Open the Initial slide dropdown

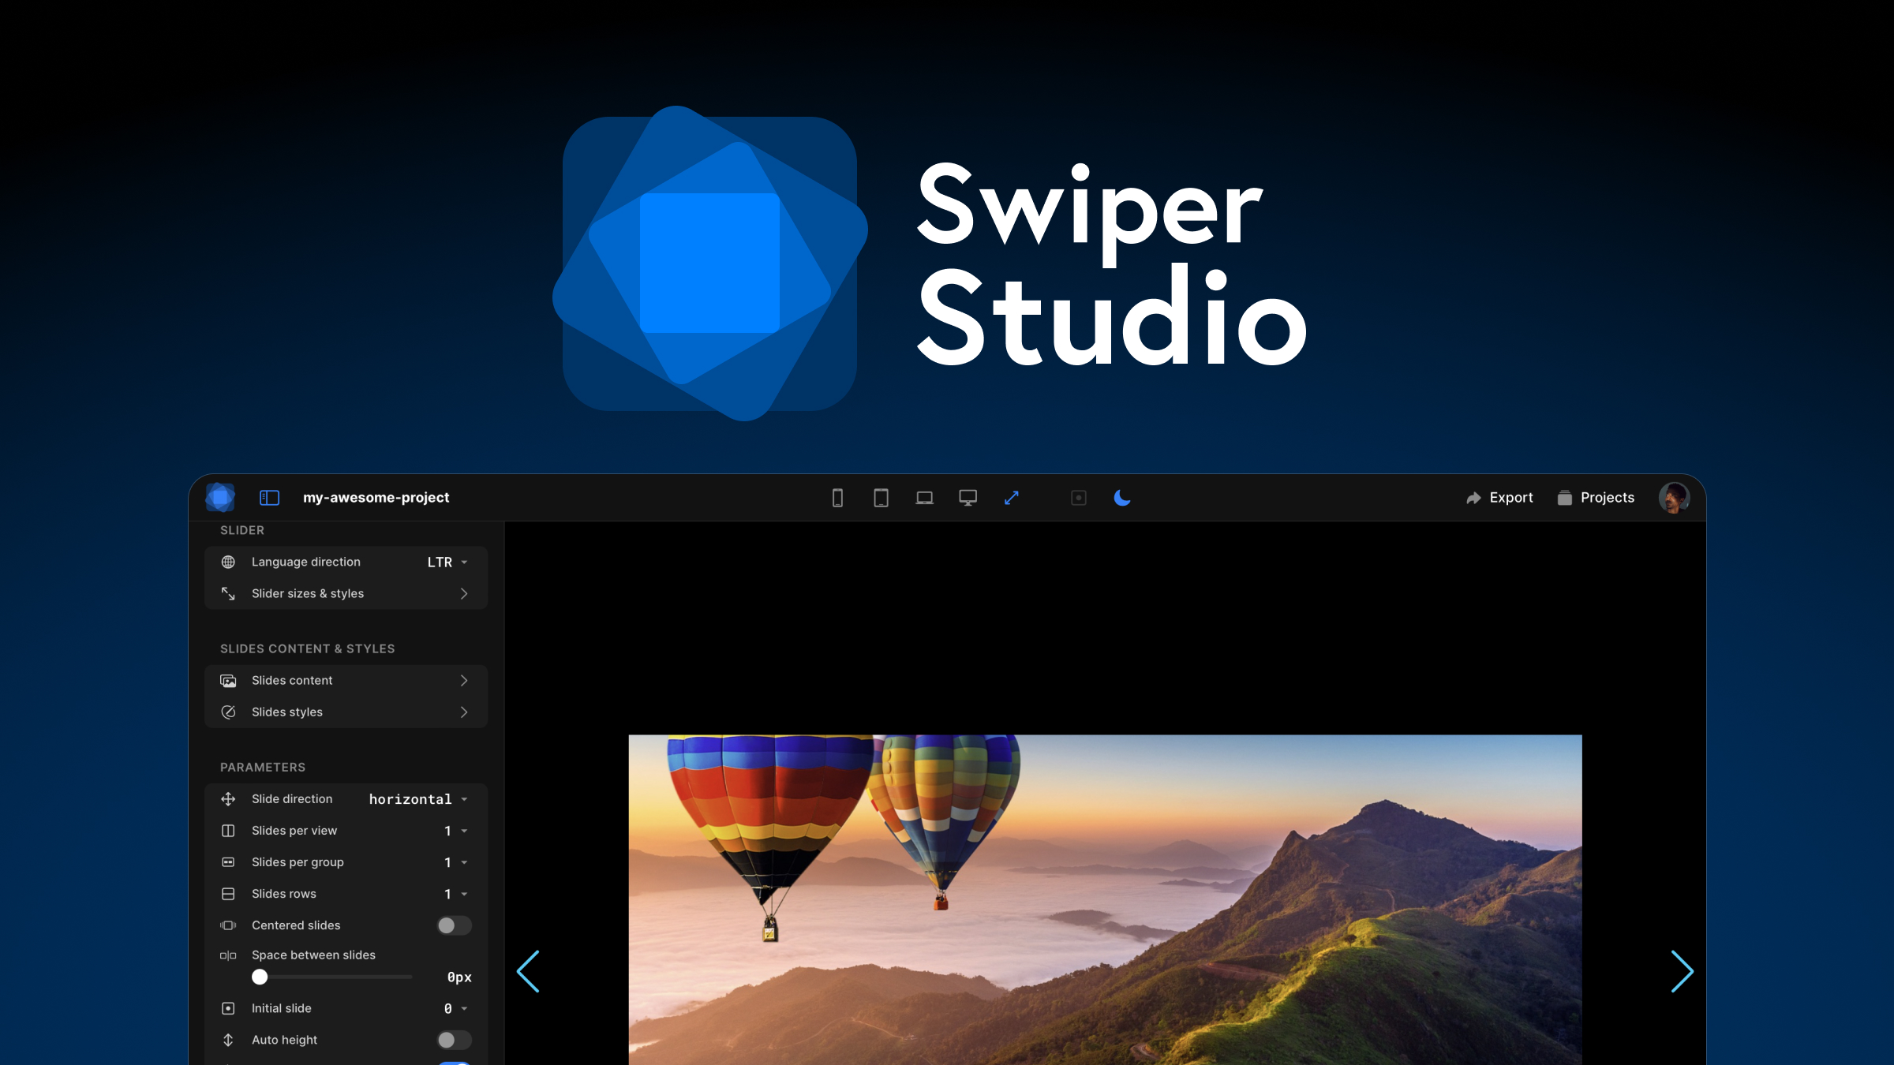coord(456,1008)
